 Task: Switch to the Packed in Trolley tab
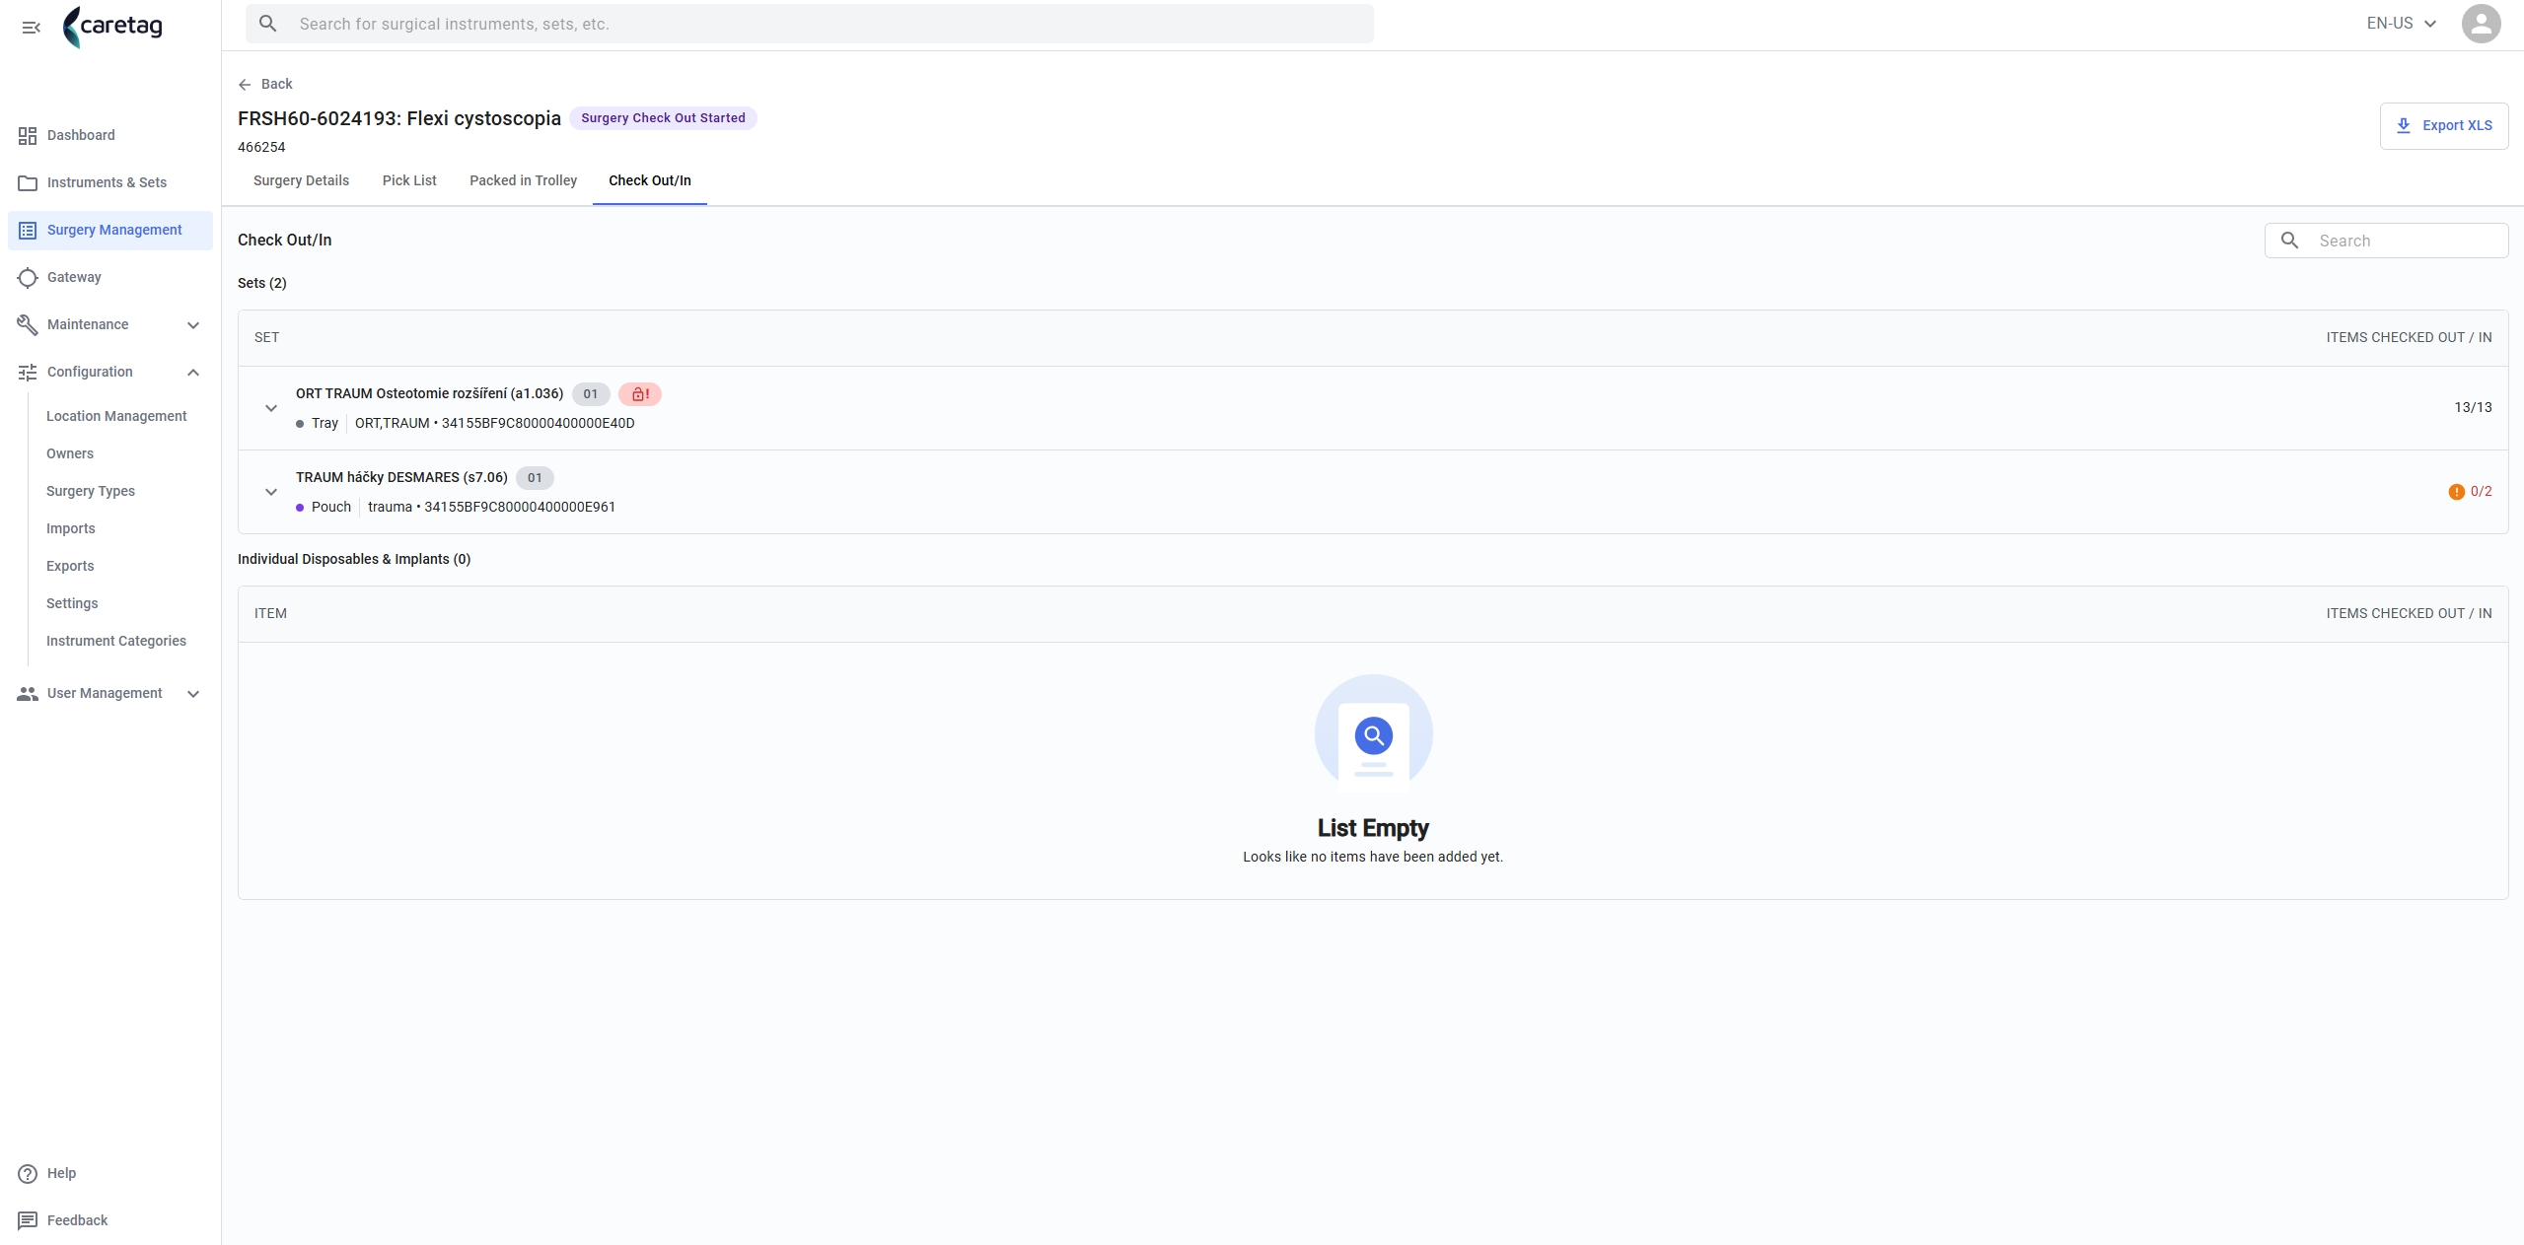(523, 180)
